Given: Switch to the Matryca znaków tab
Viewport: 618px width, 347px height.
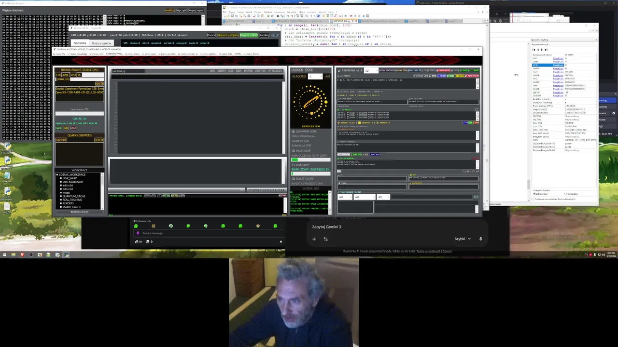Looking at the screenshot, I should 101,43.
